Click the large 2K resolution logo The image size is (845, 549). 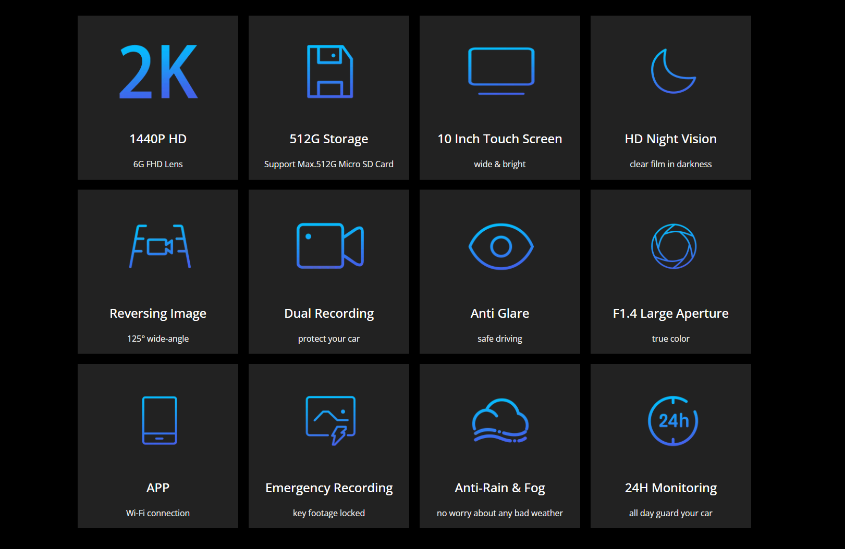coord(158,72)
